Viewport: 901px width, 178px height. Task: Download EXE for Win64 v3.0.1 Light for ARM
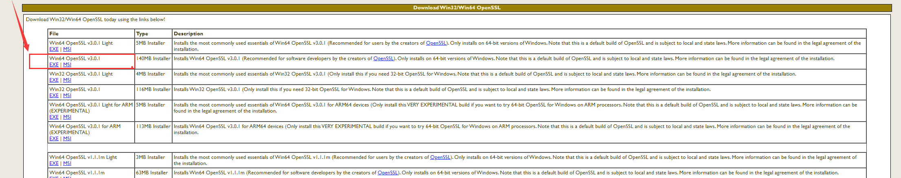click(x=54, y=117)
